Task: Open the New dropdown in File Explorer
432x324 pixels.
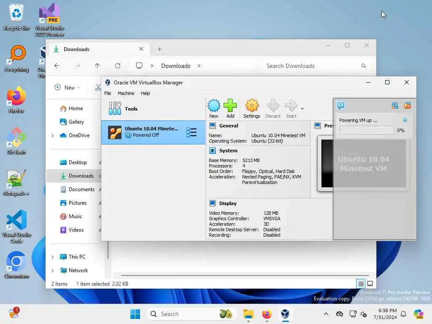Action: pos(67,88)
